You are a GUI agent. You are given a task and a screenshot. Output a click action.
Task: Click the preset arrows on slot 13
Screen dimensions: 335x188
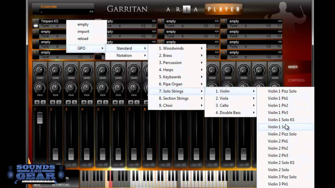(280, 21)
